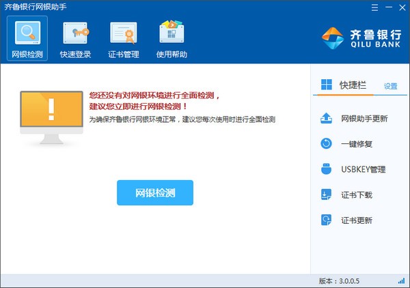Screen dimensions: 410x288
Task: Open the 快速登录 key icon tab
Action: [75, 38]
